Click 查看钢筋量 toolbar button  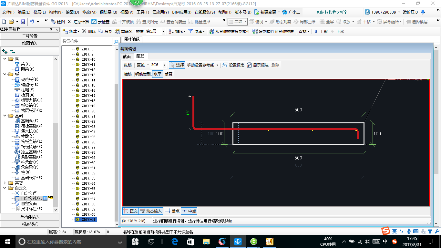(173, 22)
